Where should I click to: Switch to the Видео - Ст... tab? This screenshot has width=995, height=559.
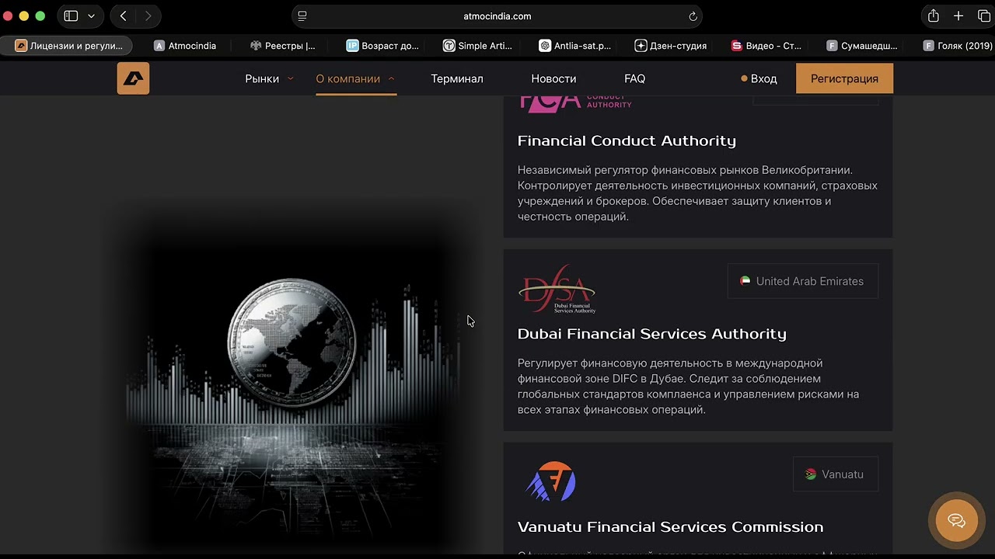(x=766, y=46)
